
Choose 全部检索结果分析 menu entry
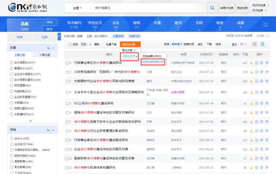[x=153, y=62]
